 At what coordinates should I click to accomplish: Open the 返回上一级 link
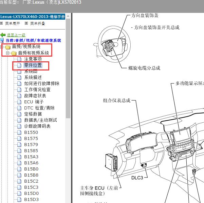point(16,35)
